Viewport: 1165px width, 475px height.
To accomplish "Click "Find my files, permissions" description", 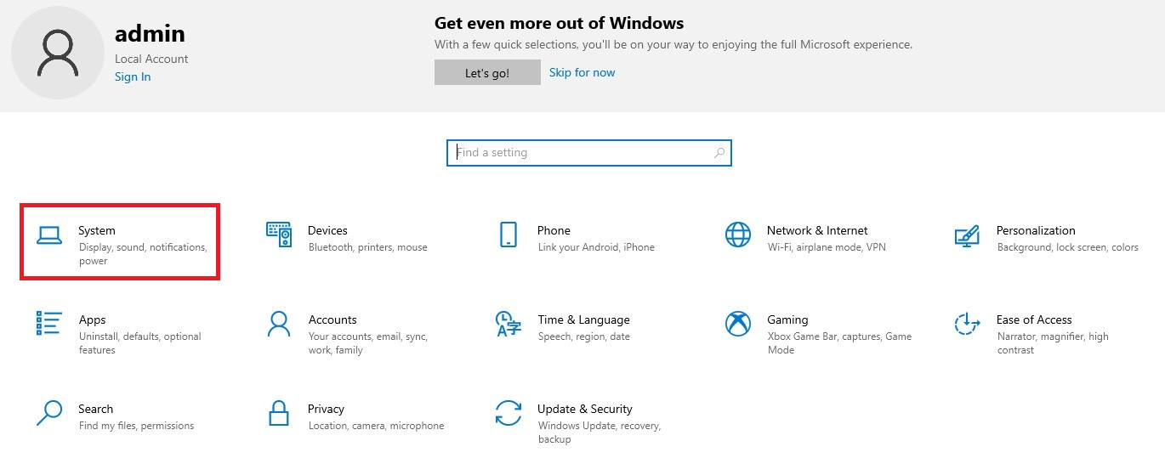I will click(136, 426).
